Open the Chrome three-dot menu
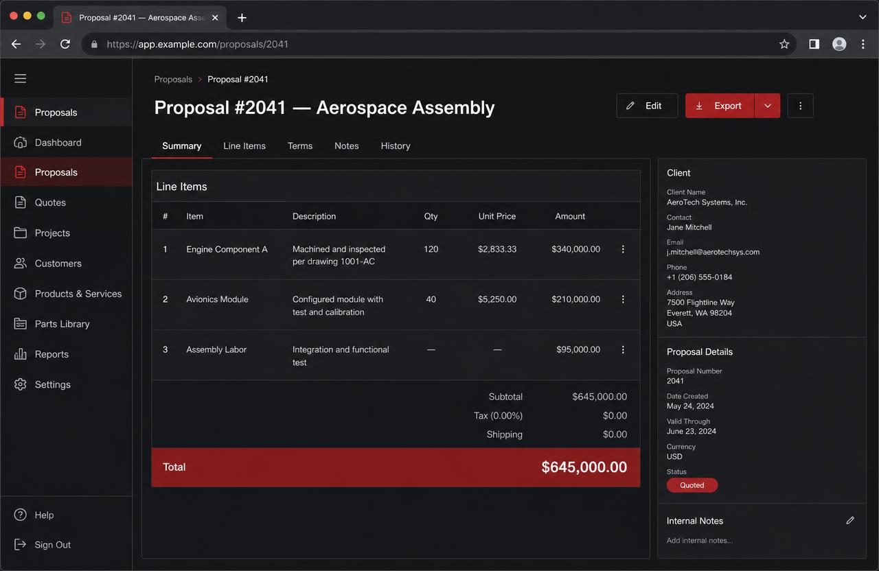 [863, 44]
